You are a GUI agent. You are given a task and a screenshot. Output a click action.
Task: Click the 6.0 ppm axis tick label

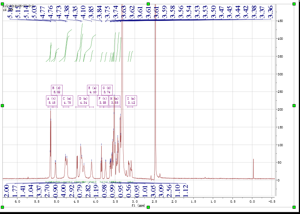[17, 202]
